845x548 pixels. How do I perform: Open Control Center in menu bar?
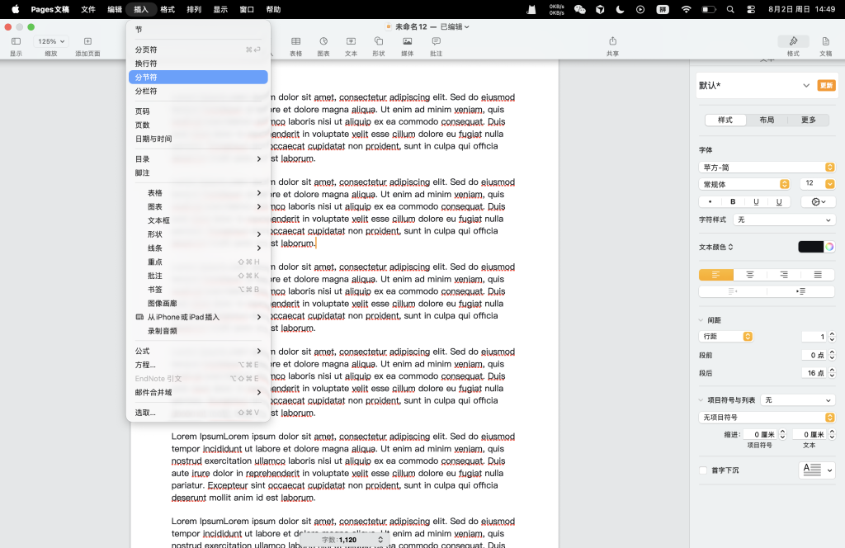coord(751,9)
